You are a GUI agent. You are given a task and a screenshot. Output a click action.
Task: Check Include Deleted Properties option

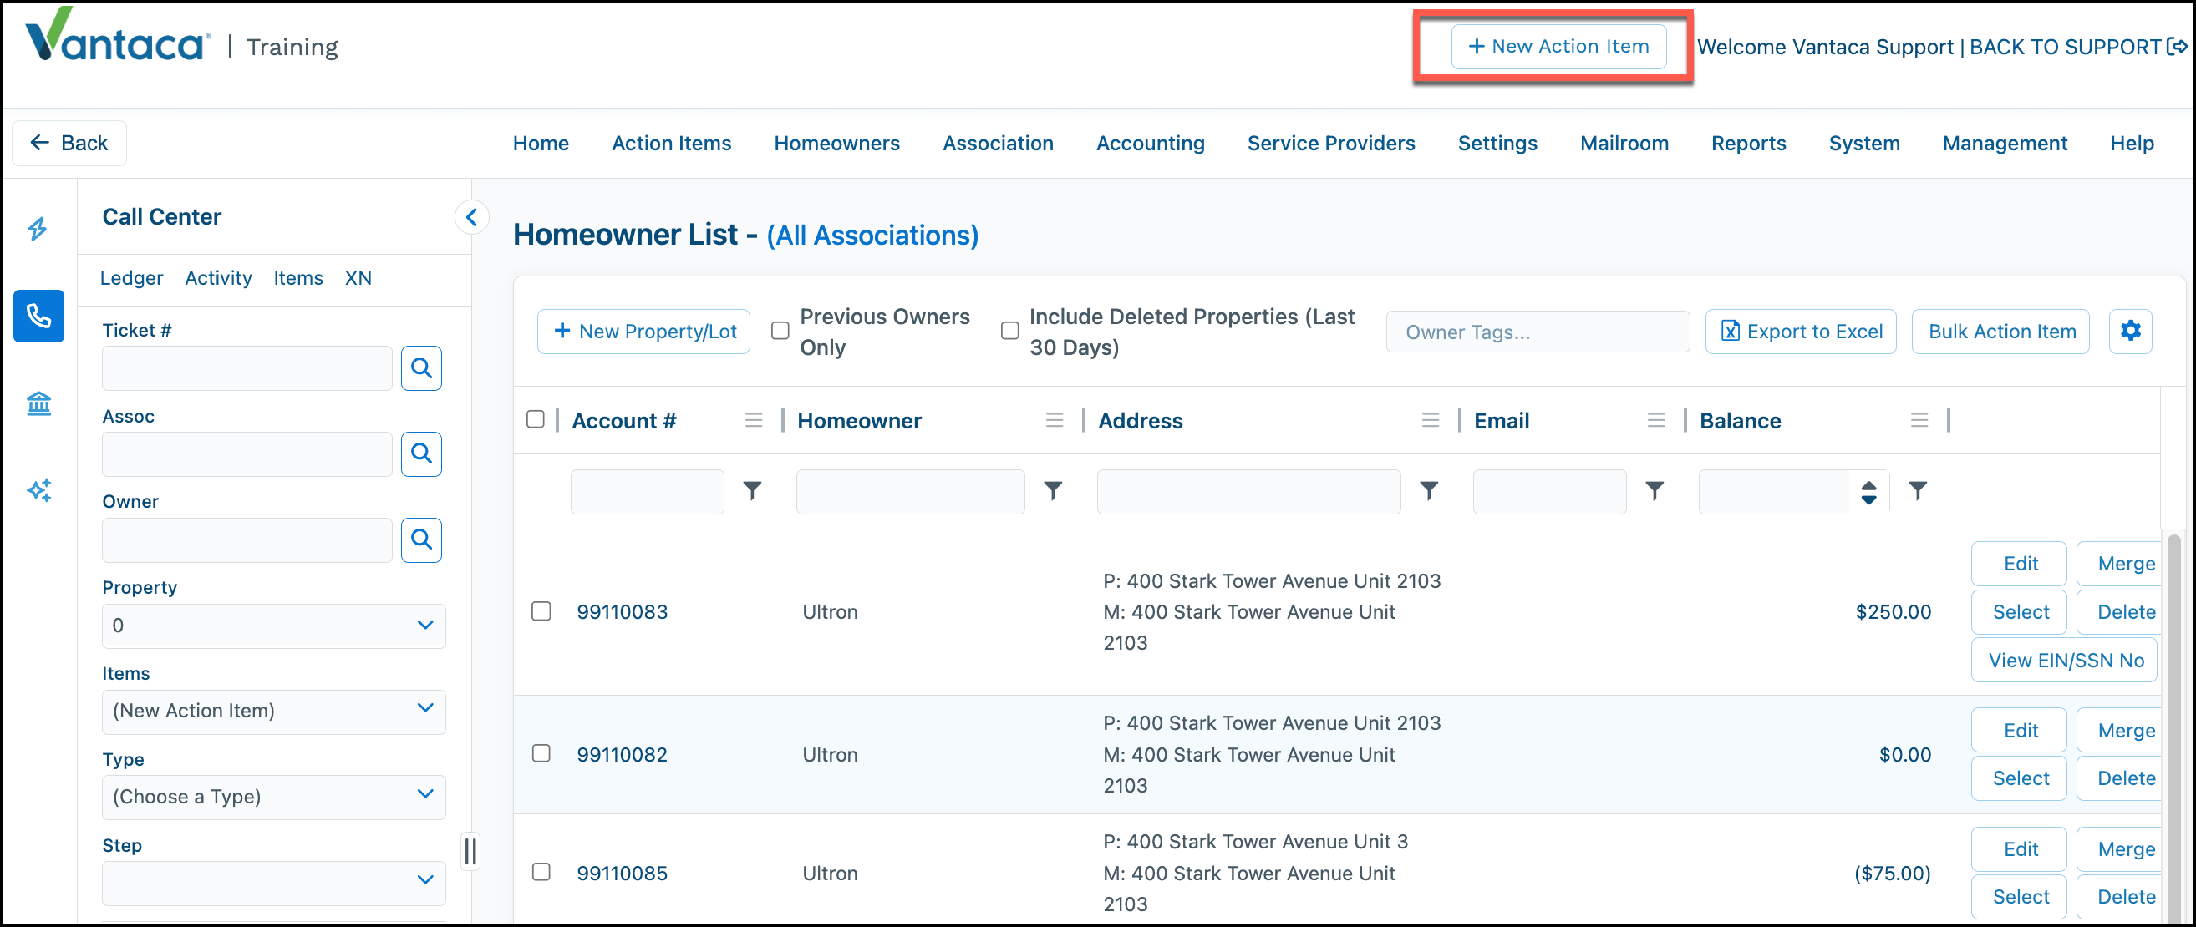(1009, 331)
